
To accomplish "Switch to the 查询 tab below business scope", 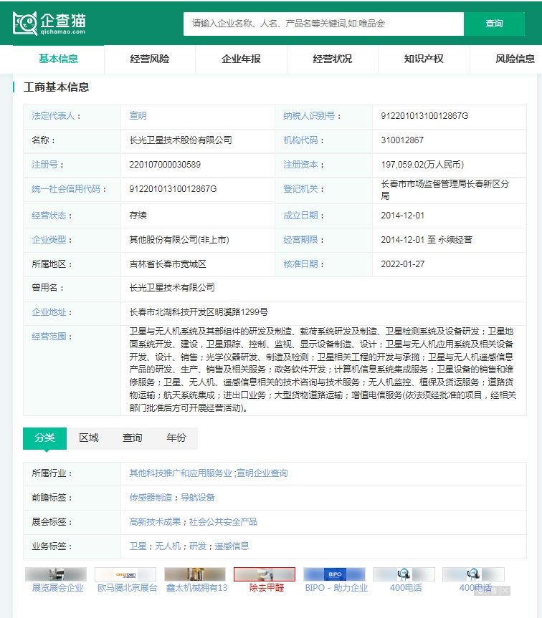I will [132, 438].
